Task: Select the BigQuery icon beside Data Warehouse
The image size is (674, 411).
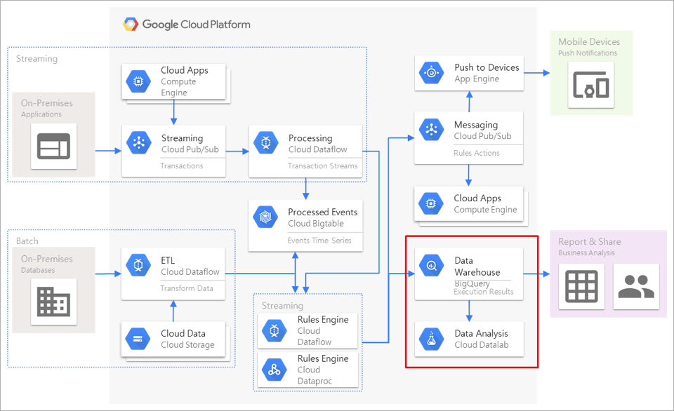Action: point(432,265)
